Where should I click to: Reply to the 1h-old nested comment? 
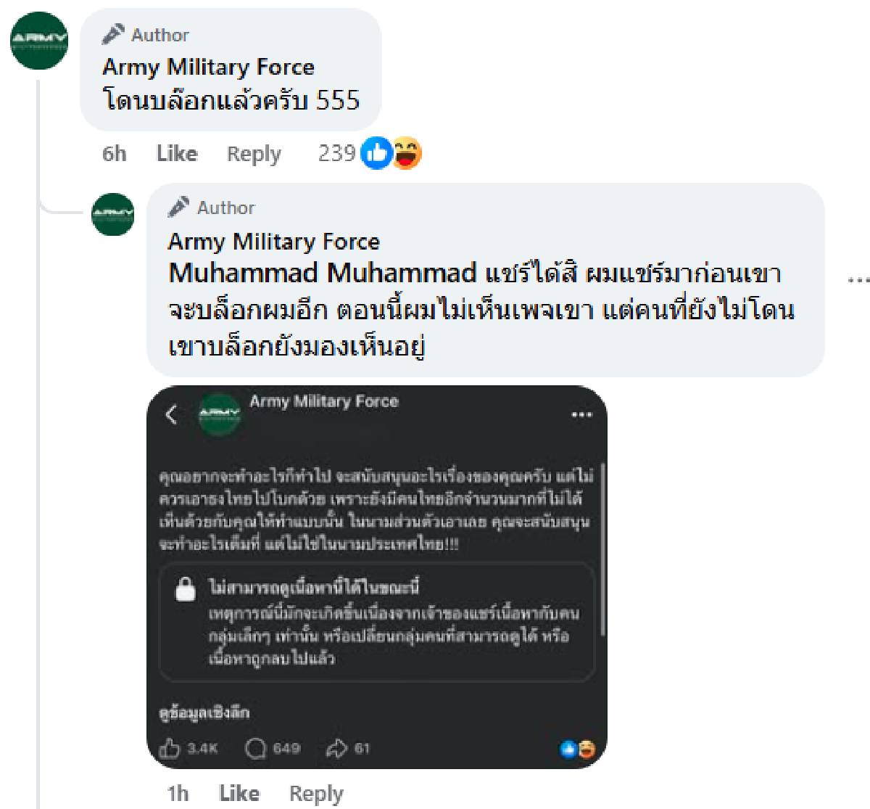click(316, 793)
